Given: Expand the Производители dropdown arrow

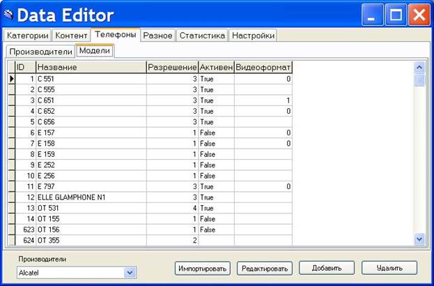Looking at the screenshot, I should pyautogui.click(x=130, y=273).
